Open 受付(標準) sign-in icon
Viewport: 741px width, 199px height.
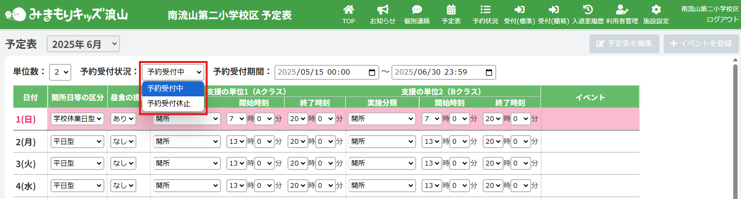[x=519, y=10]
